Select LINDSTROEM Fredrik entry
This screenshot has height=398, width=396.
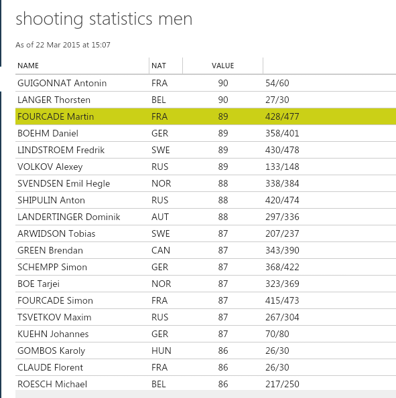tap(206, 150)
